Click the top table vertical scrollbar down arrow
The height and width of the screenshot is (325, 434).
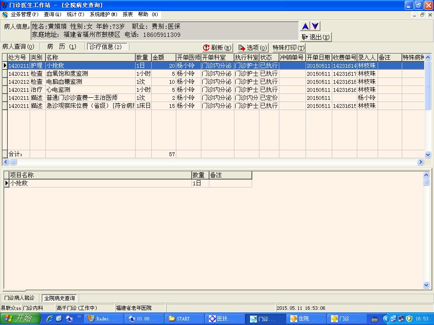tap(428, 155)
